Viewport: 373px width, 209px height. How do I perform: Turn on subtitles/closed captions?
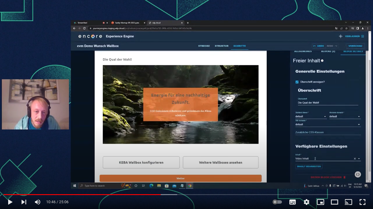(293, 202)
